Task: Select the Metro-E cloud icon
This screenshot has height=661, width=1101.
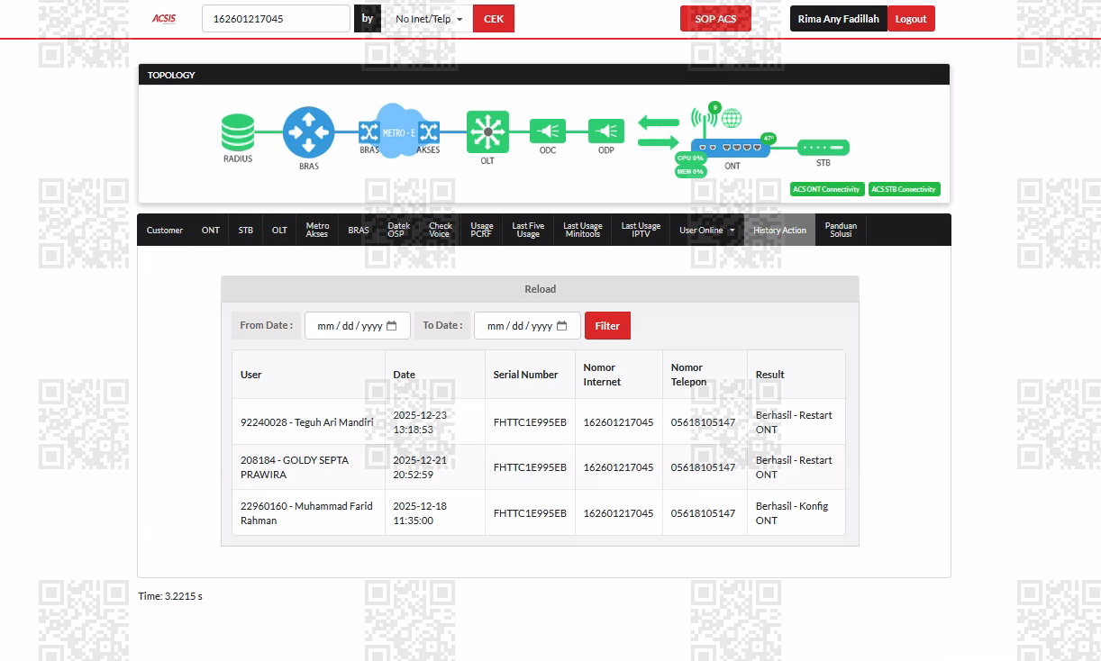Action: 398,131
